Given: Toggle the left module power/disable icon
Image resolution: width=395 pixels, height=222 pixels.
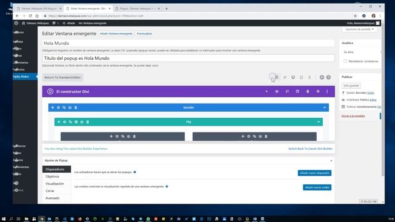Looking at the screenshot, I should tap(128, 136).
